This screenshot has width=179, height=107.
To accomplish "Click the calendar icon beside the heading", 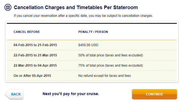I will [8, 7].
